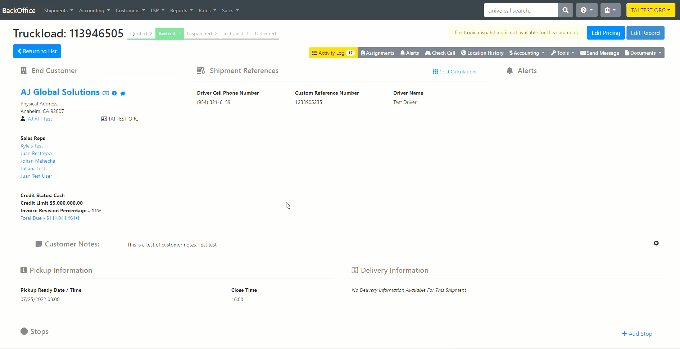Open Location History from the toolbar
This screenshot has width=680, height=349.
(482, 53)
